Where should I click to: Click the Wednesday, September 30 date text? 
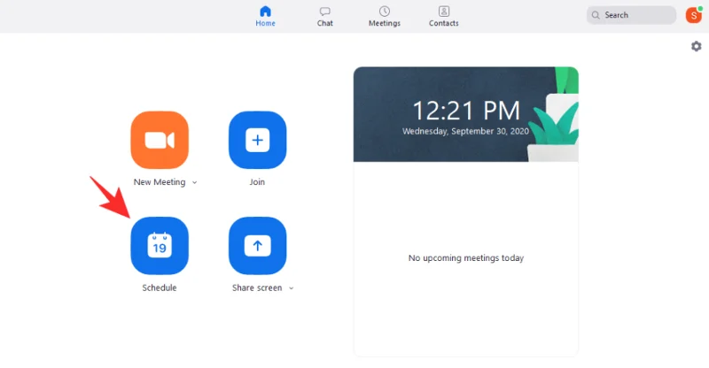coord(465,130)
